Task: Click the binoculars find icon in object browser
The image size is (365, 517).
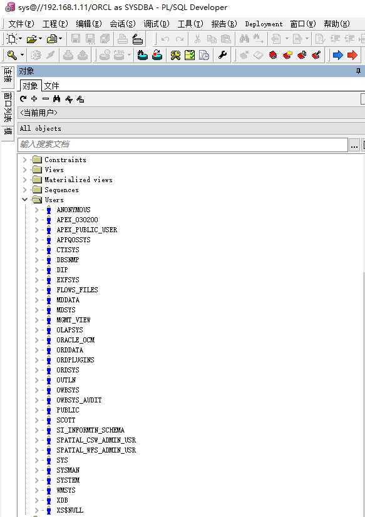Action: 57,99
